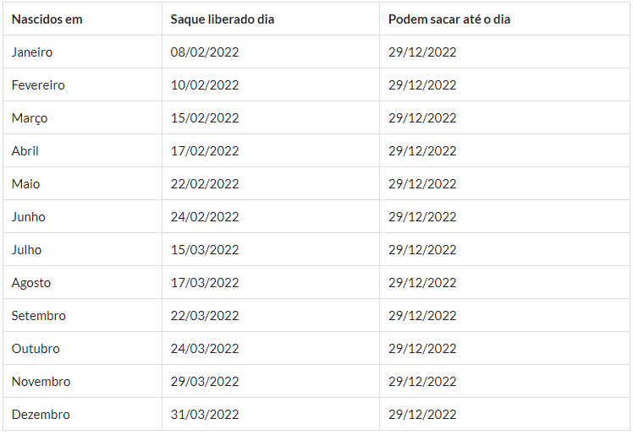Click the "Nascidos em" column header

point(47,19)
